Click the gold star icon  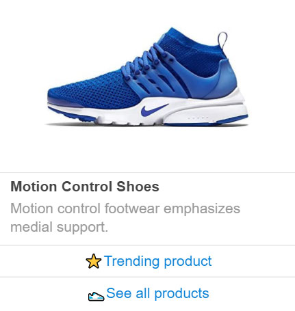tap(94, 261)
